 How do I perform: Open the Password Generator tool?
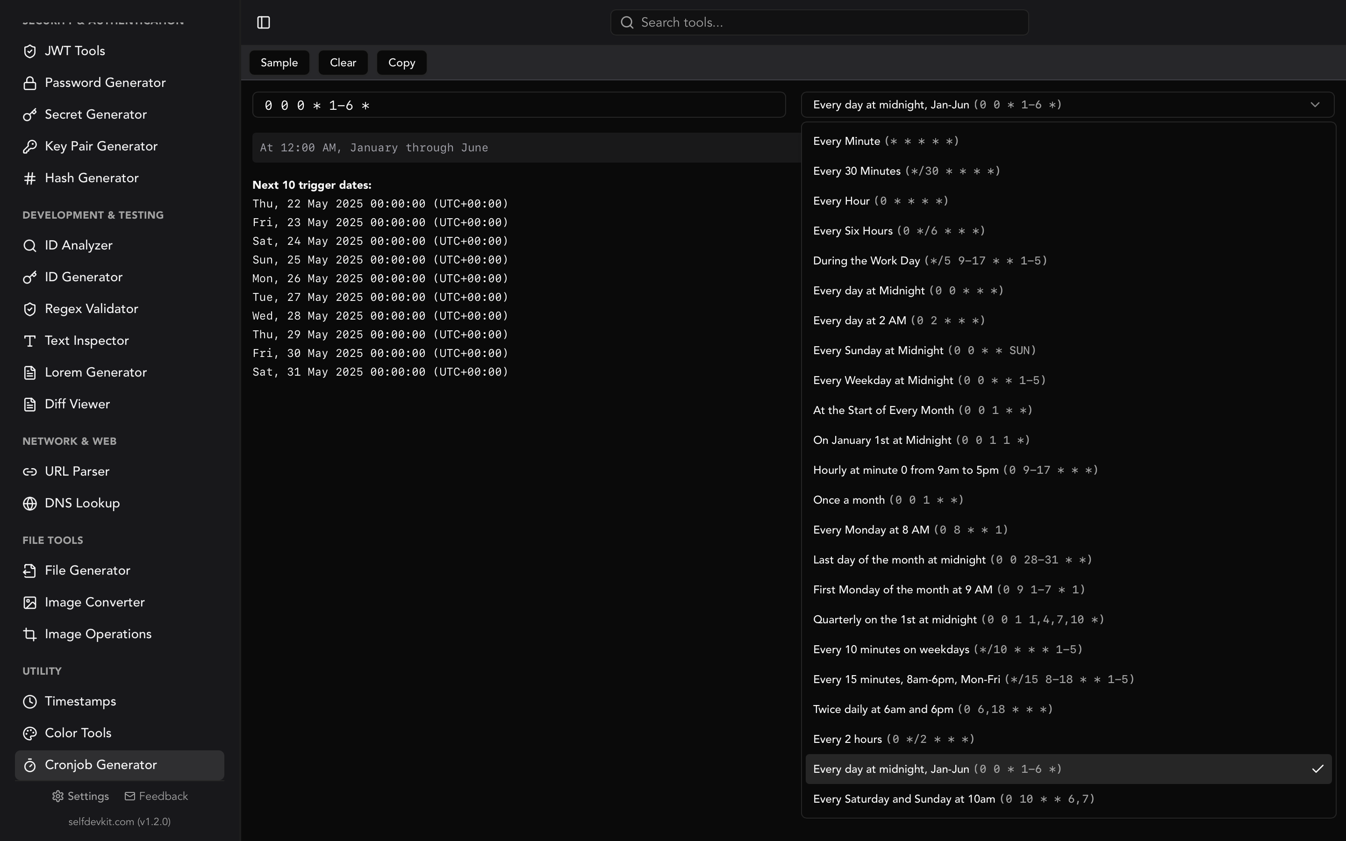(105, 82)
